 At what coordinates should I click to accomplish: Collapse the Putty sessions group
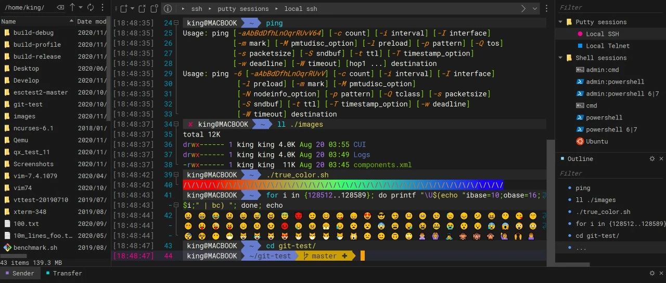(561, 22)
